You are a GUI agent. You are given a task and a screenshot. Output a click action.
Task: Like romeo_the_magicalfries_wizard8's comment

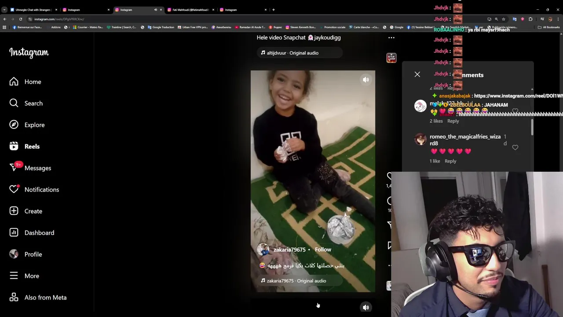pyautogui.click(x=515, y=147)
